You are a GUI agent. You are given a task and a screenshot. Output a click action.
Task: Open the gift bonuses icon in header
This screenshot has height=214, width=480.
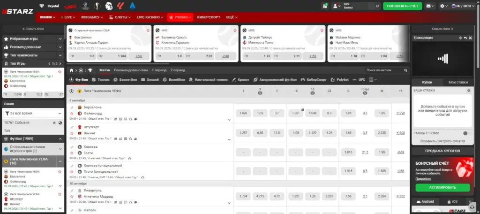point(325,6)
